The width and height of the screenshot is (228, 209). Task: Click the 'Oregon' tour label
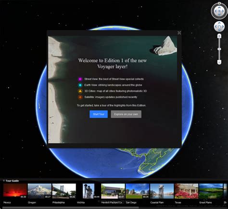(32, 202)
